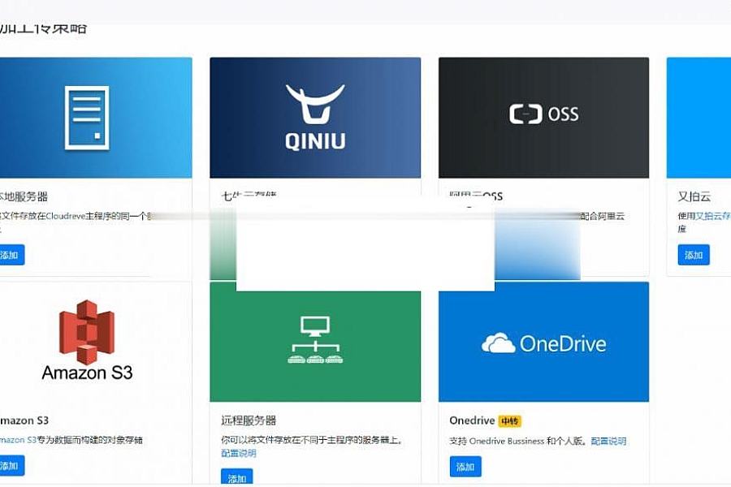This screenshot has height=487, width=731.
Task: Pick the OneDrive cloud logo
Action: click(543, 344)
